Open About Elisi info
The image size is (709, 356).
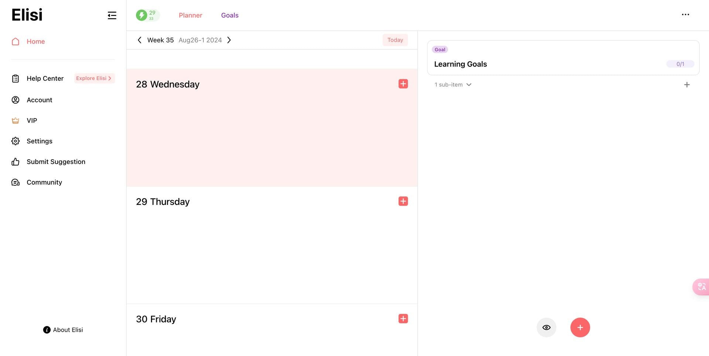63,330
